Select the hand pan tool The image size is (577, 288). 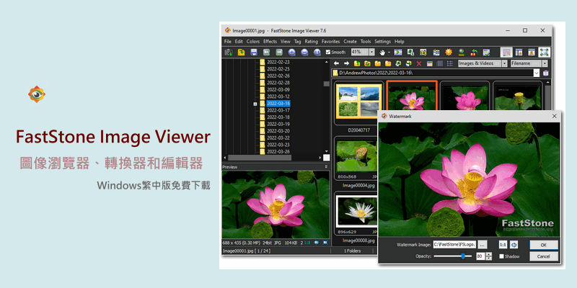(x=382, y=52)
